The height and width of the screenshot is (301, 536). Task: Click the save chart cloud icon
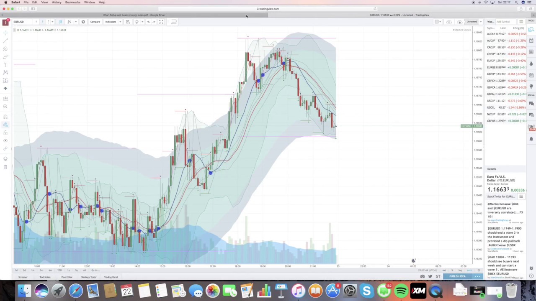click(460, 22)
